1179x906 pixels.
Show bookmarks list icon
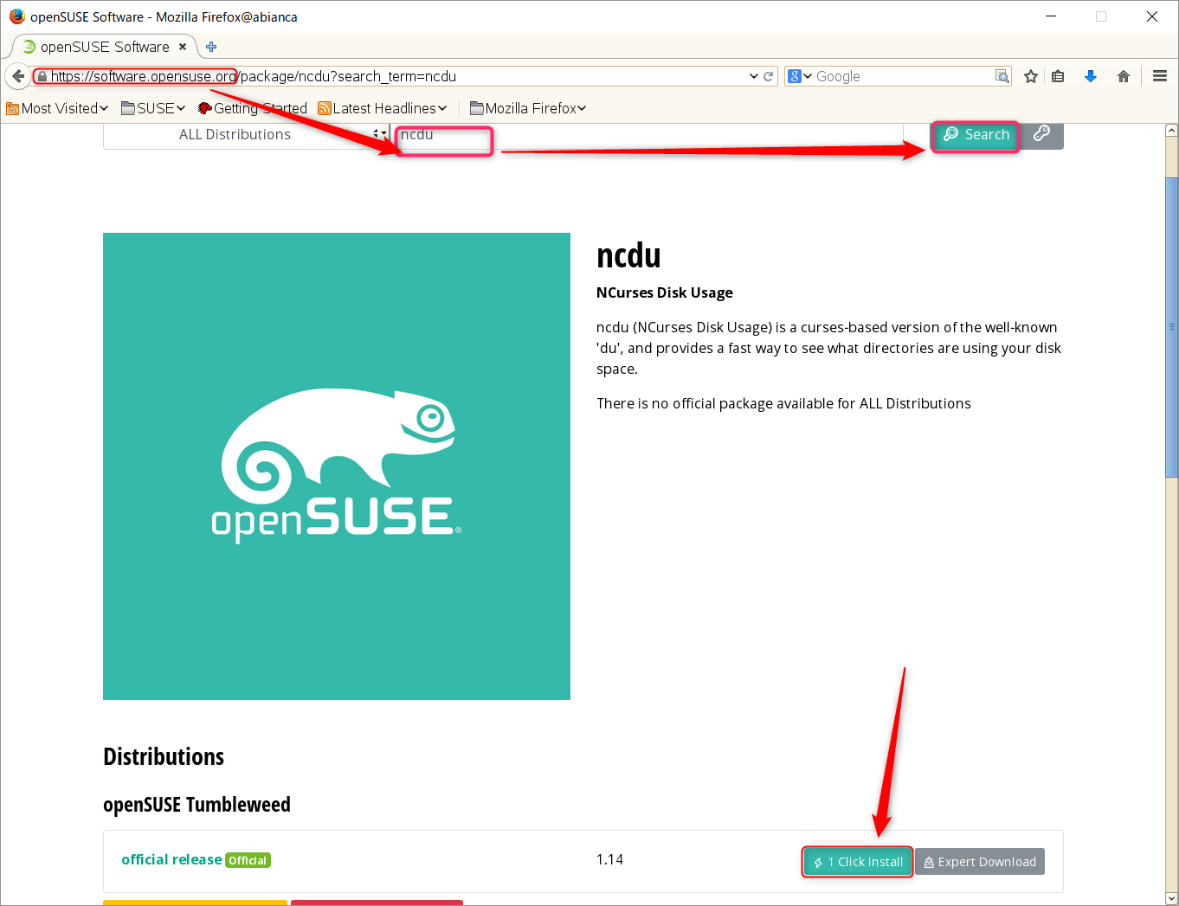(1058, 76)
